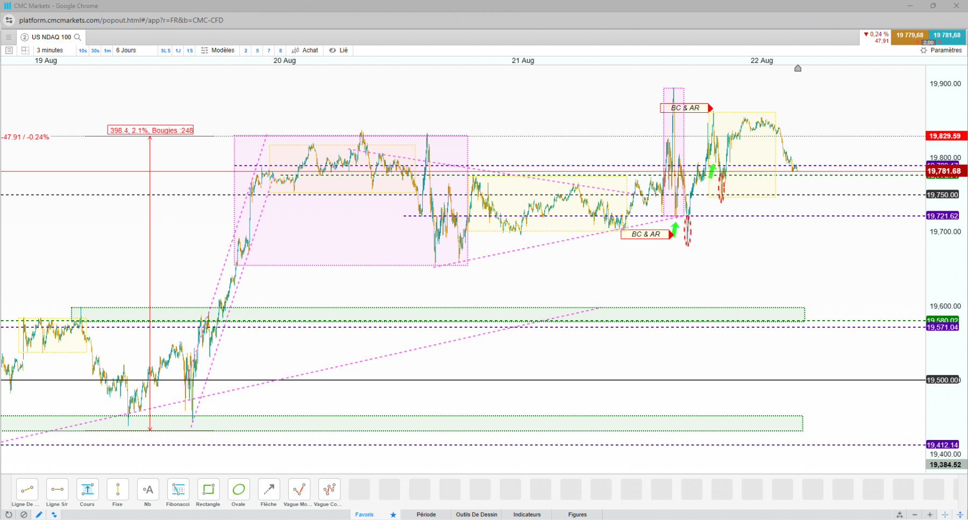Image resolution: width=968 pixels, height=520 pixels.
Task: Click the 398.4, 2.1%, Bougies measurement label
Action: pyautogui.click(x=151, y=131)
